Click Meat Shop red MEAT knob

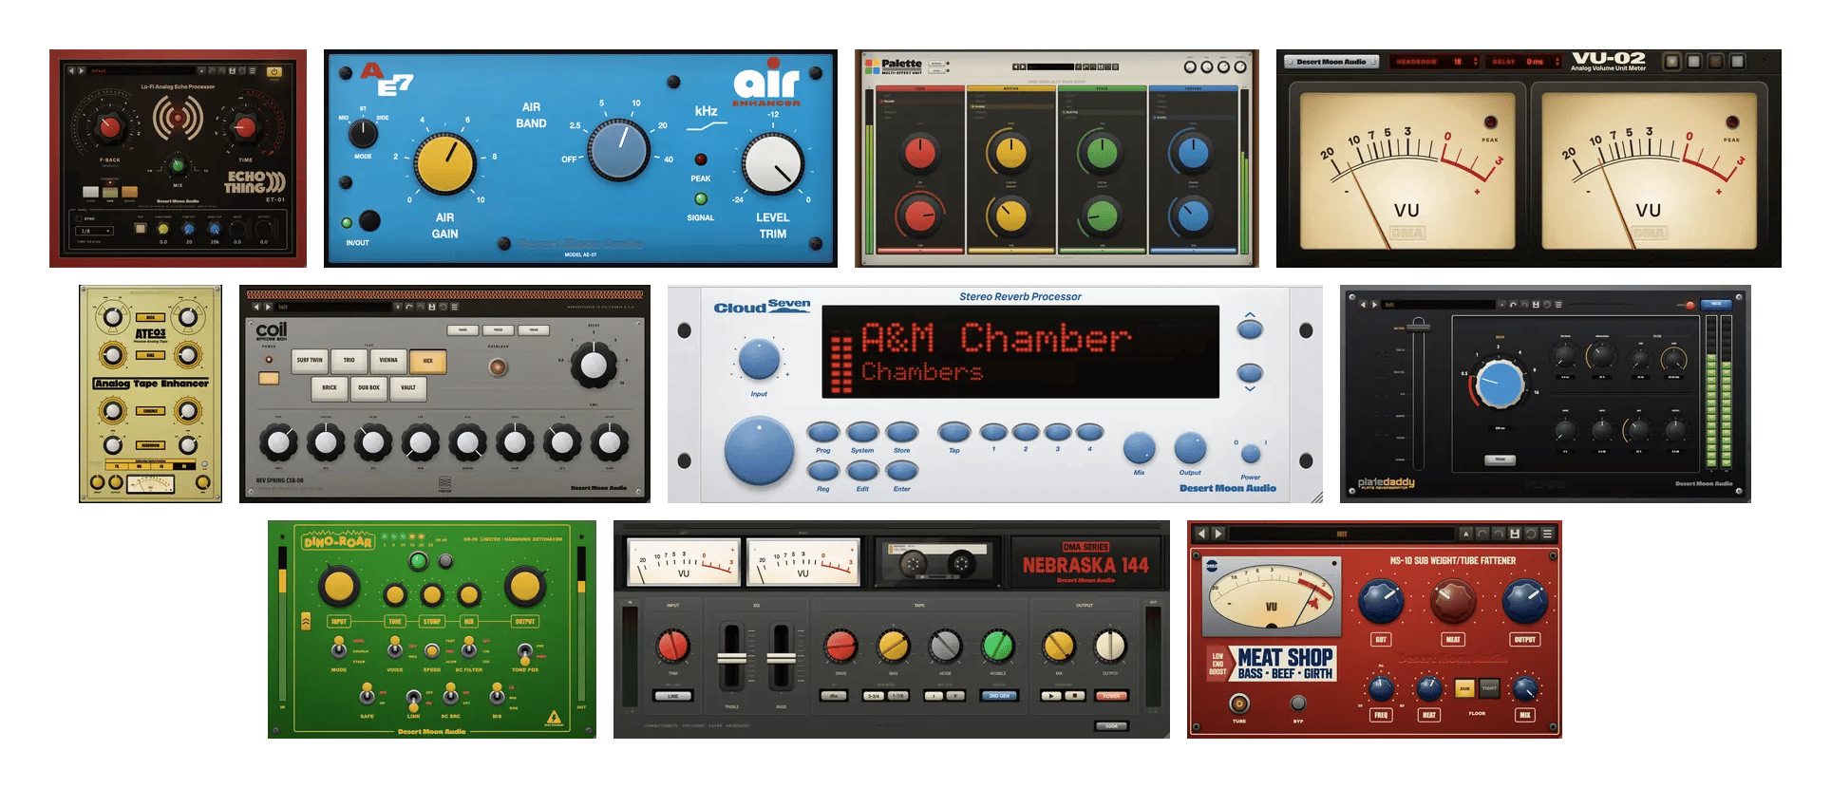tap(1453, 602)
